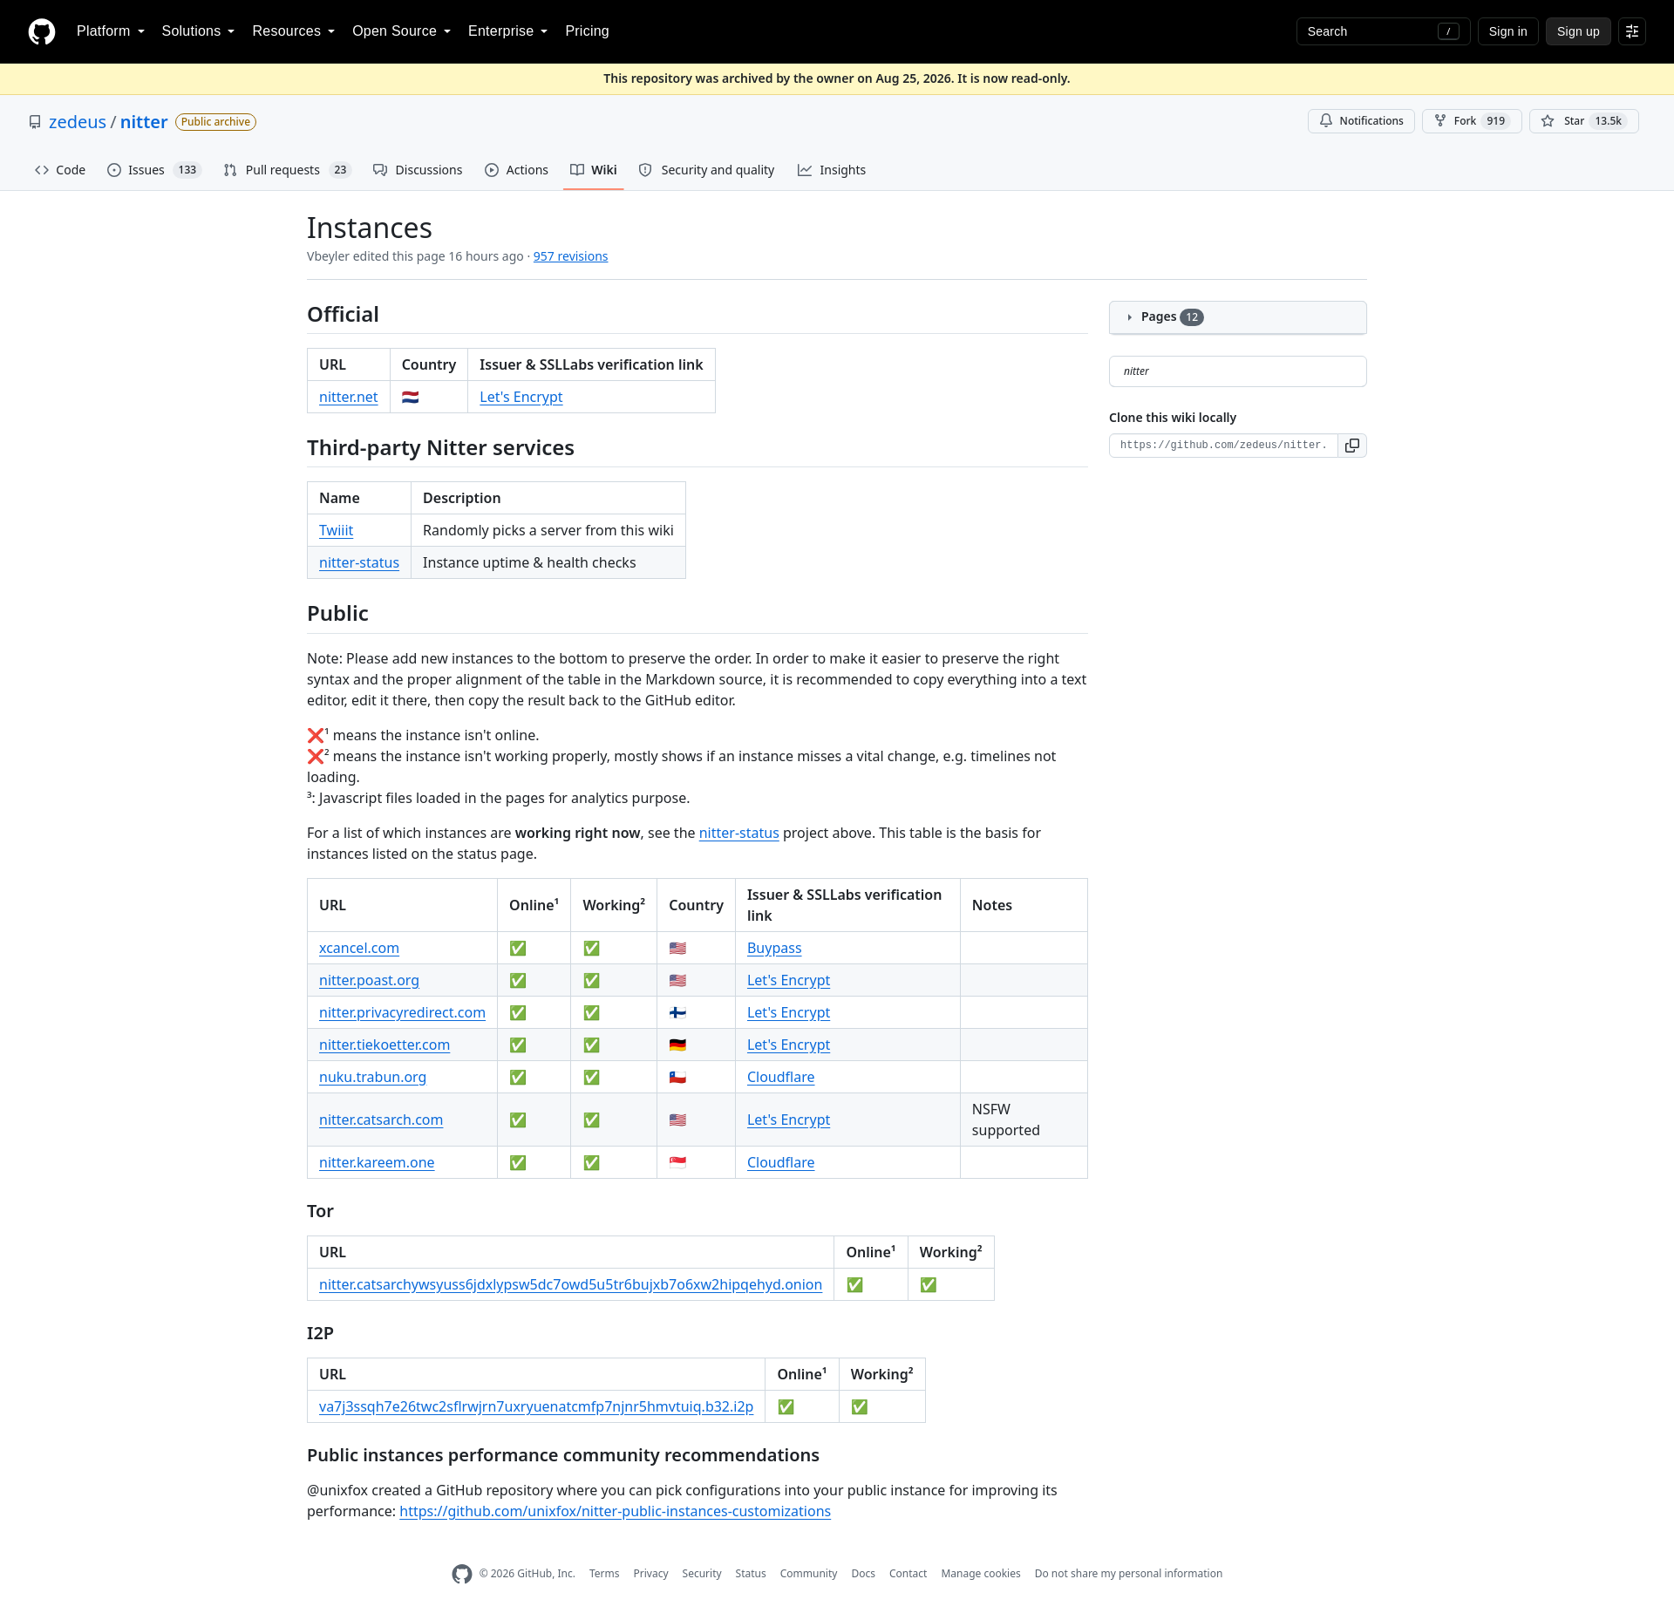This screenshot has height=1620, width=1674.
Task: Open nitter.privacyredirect.com instance
Action: 402,1013
